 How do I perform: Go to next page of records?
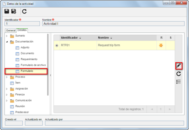(x=170, y=109)
